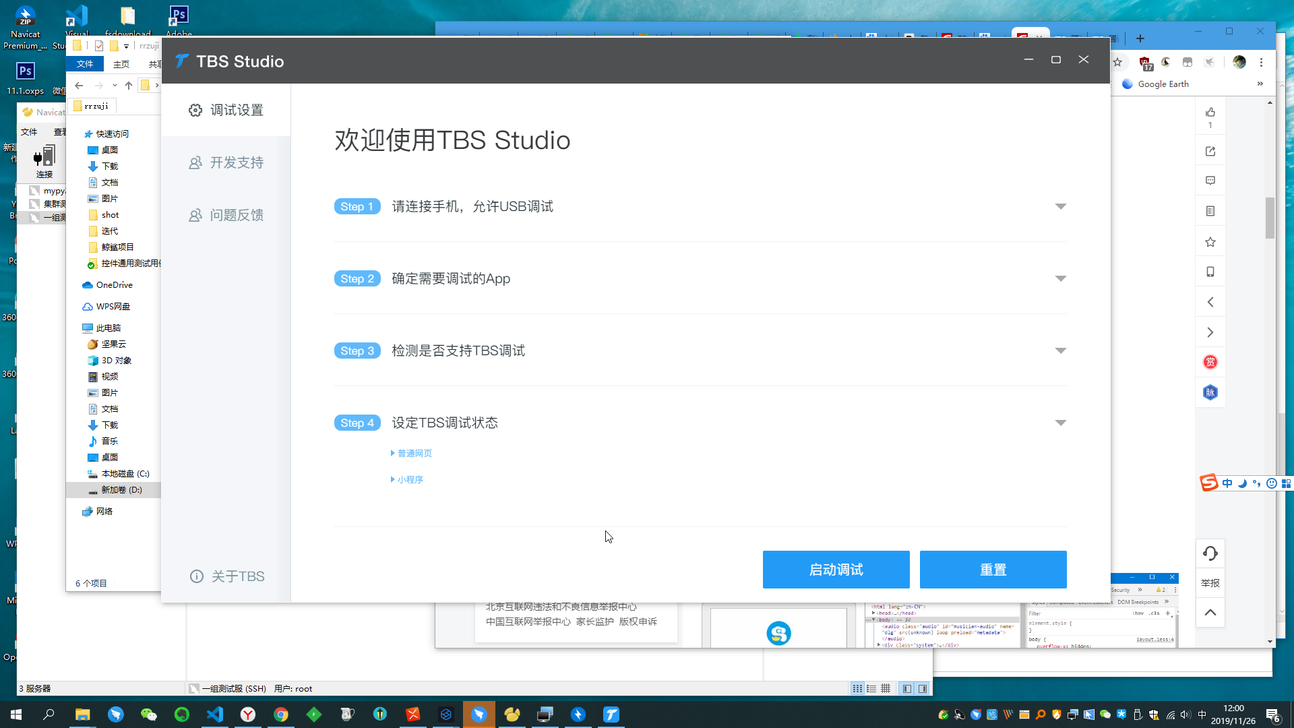
Task: Click the 重置 button
Action: point(993,570)
